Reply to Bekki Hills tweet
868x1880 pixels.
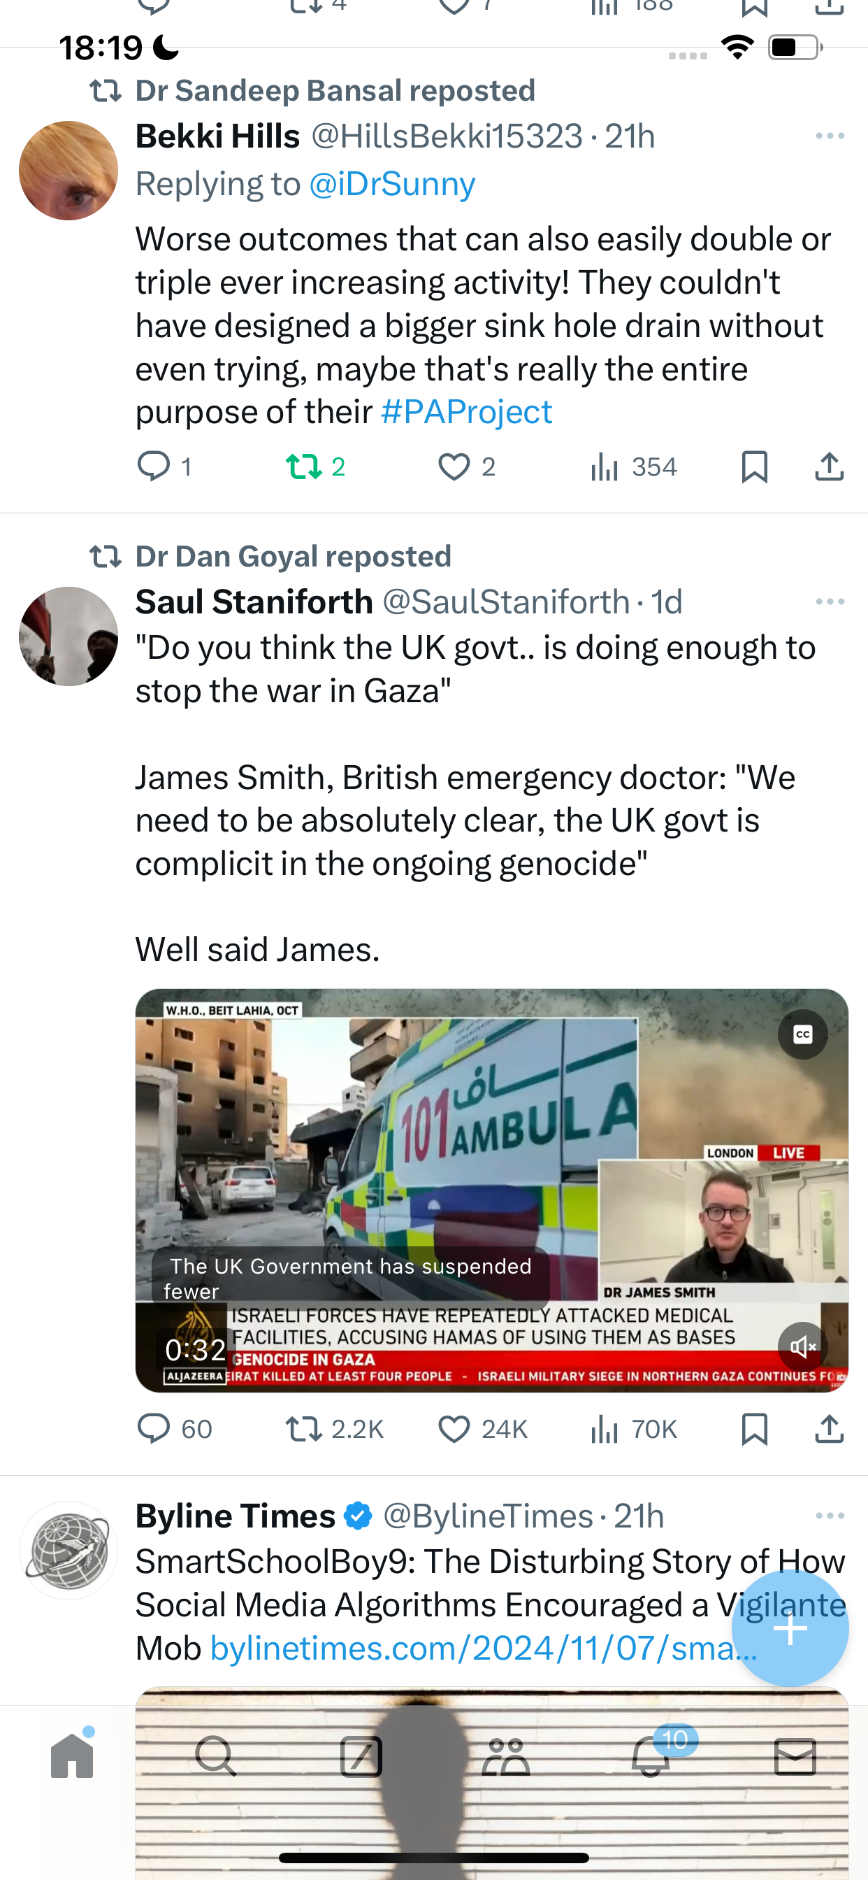point(165,467)
